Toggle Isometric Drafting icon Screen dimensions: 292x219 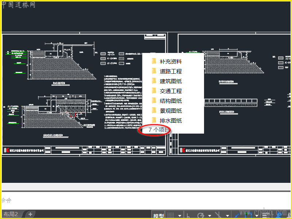click(218, 215)
